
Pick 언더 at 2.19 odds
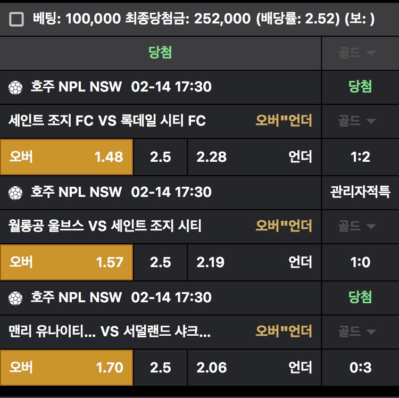(x=254, y=262)
